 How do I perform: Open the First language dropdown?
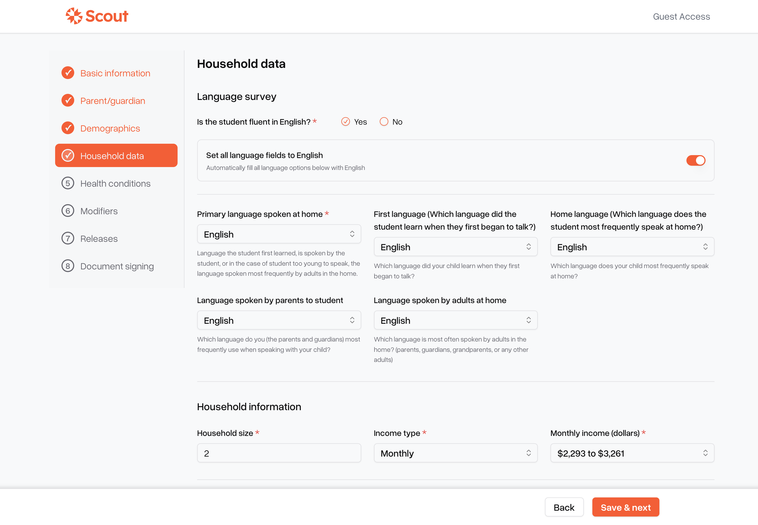coord(456,247)
